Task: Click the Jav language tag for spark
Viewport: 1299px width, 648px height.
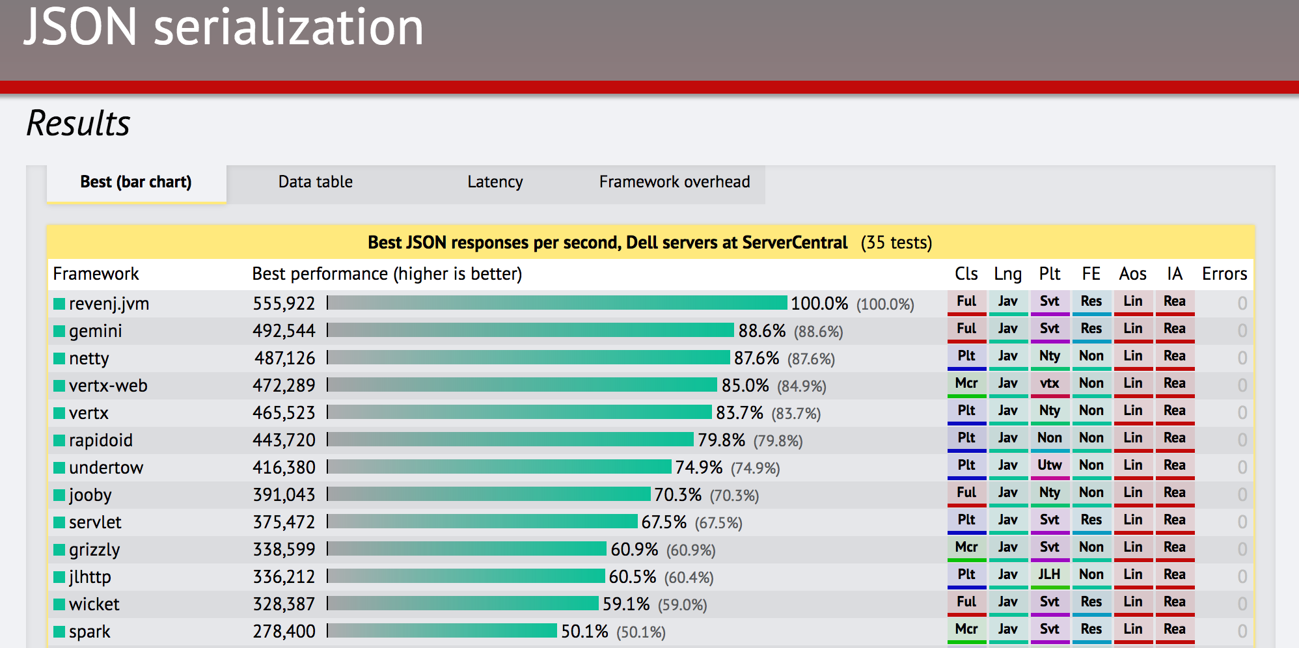Action: click(x=1007, y=630)
